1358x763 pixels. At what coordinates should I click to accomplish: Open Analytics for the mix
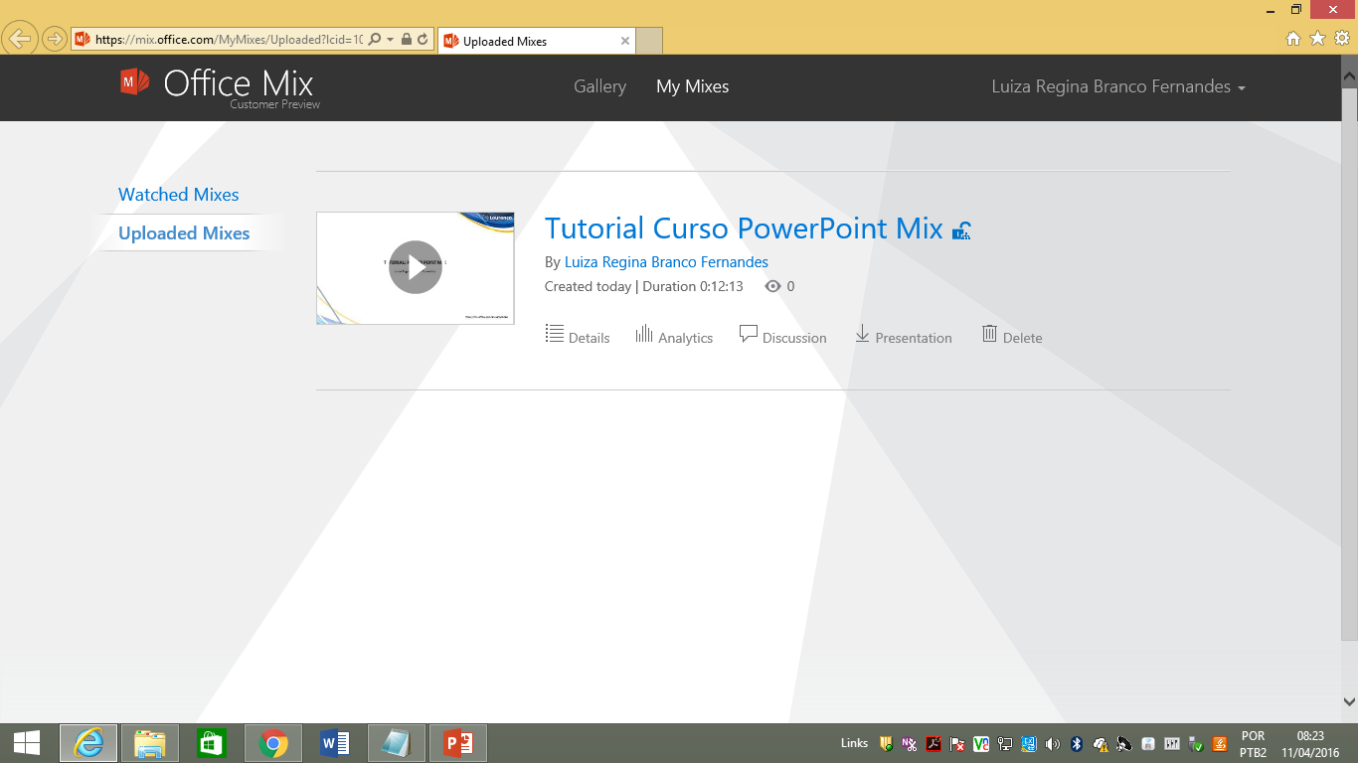coord(674,336)
